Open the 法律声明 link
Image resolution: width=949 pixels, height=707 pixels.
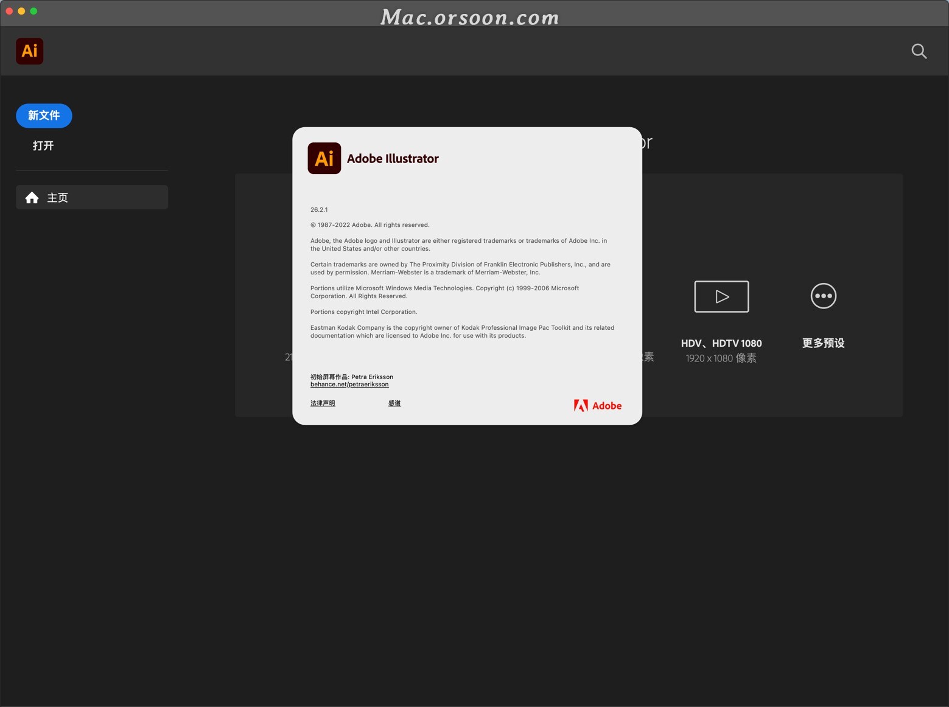coord(322,402)
